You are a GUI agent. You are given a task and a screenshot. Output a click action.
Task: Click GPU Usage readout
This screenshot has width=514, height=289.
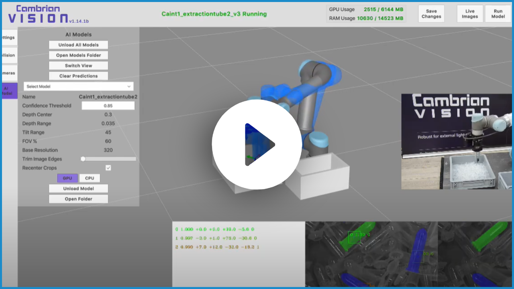[x=366, y=9]
